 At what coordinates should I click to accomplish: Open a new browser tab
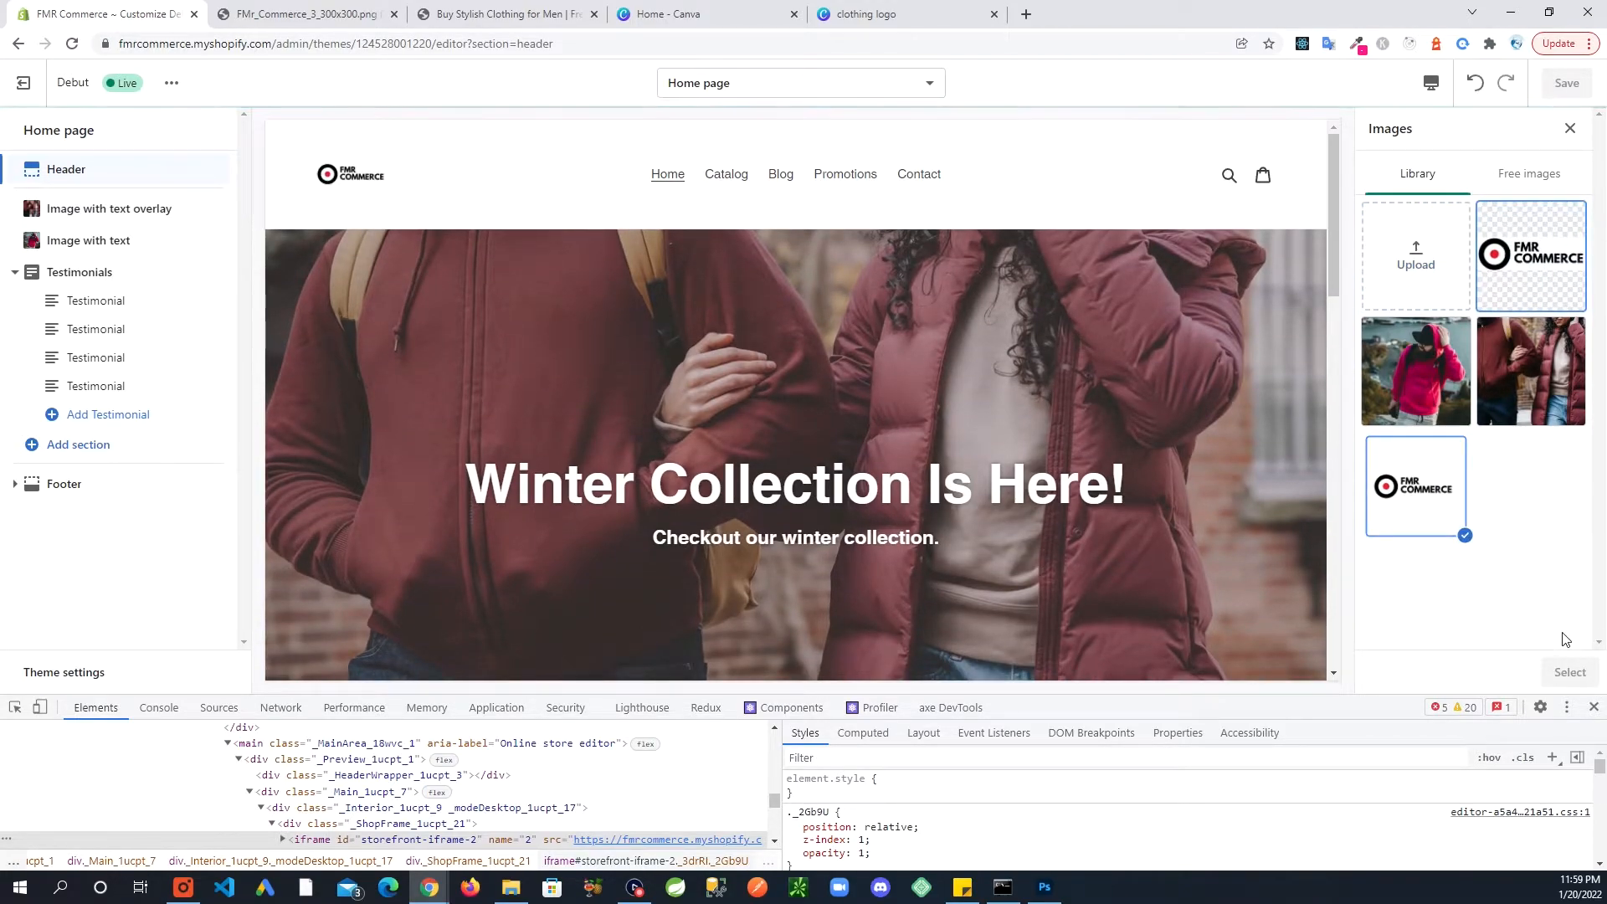(x=1026, y=14)
